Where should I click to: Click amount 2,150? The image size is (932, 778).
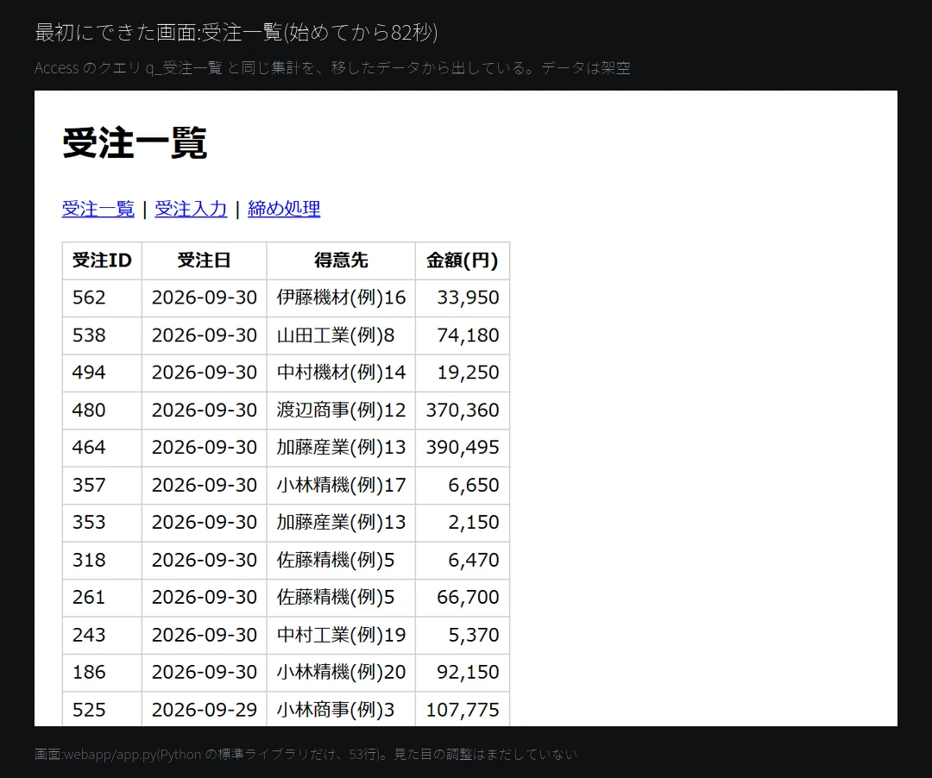pyautogui.click(x=463, y=522)
